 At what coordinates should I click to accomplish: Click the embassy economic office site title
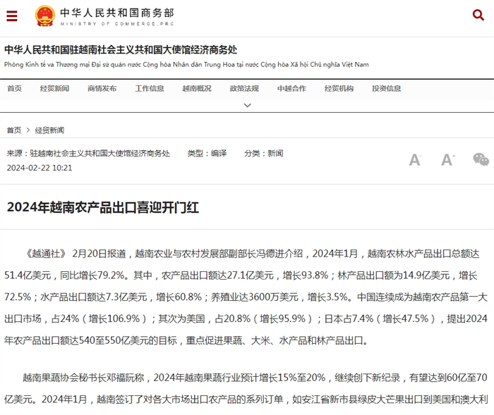coord(121,50)
